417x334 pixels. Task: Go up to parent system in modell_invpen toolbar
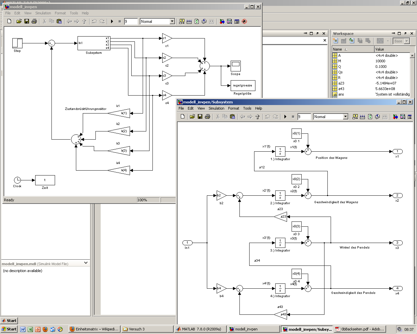point(84,21)
